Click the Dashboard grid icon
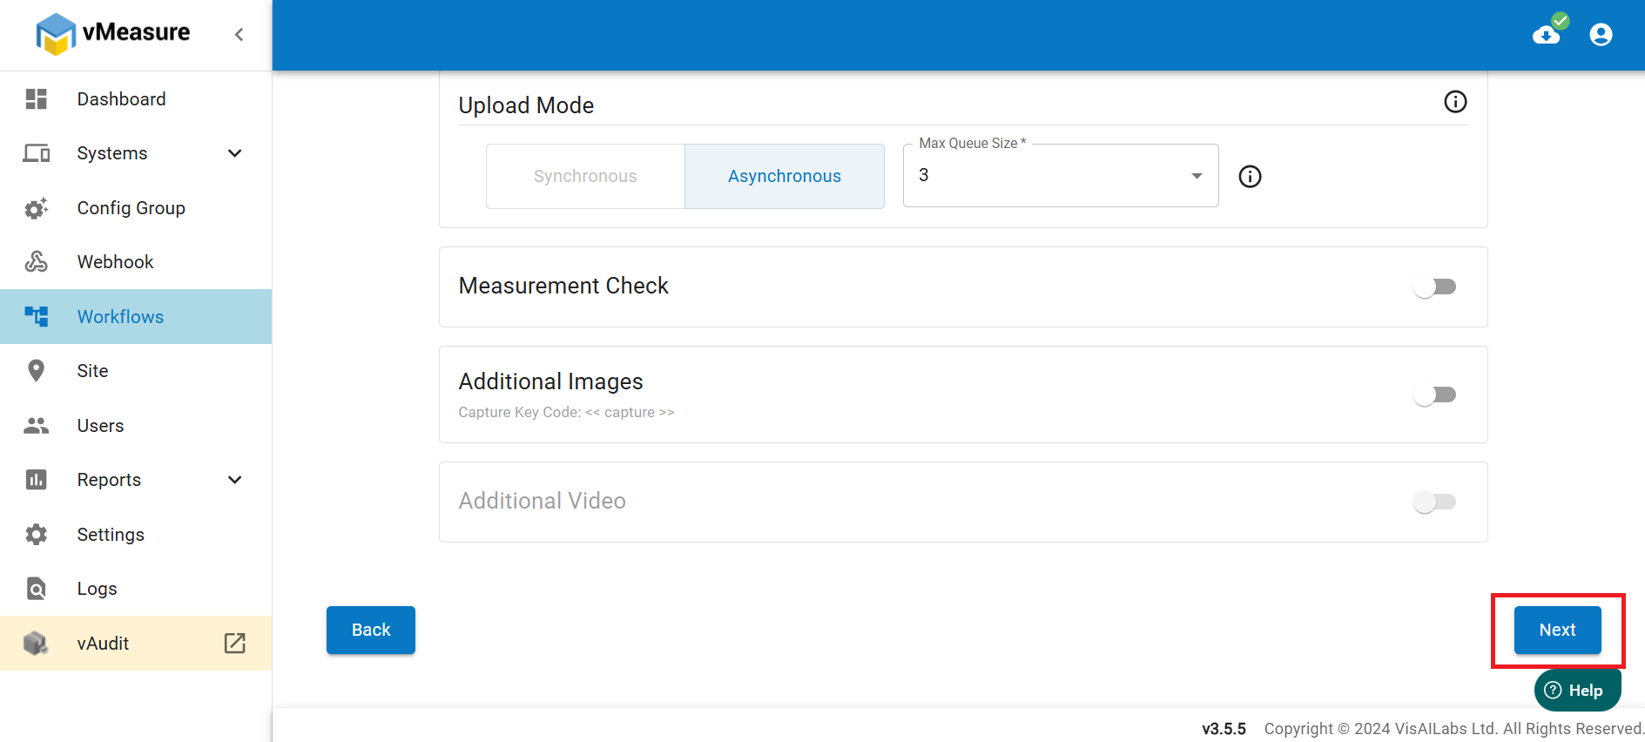The width and height of the screenshot is (1645, 742). [37, 99]
